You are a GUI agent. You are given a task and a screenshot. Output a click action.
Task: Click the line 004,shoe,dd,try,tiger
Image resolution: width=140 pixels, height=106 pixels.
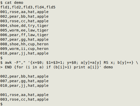tap(24, 26)
